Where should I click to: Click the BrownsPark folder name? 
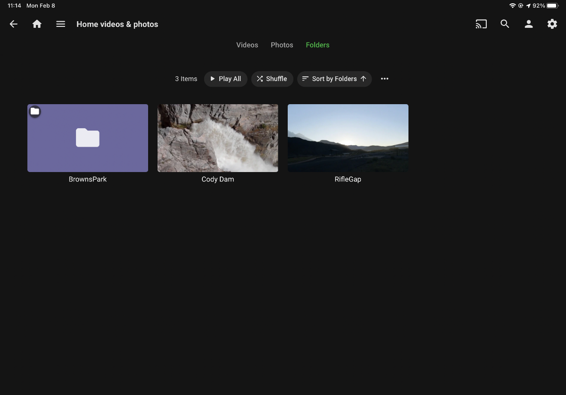coord(88,179)
